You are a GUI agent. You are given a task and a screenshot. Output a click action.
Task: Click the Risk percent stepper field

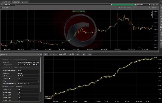pos(28,81)
